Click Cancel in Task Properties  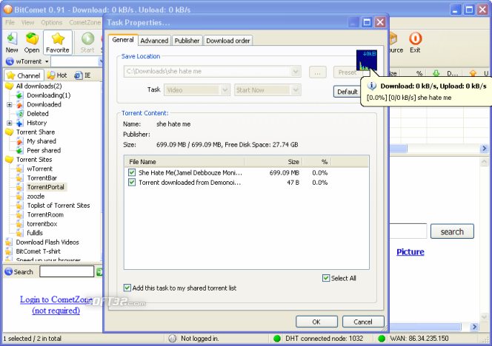(363, 322)
